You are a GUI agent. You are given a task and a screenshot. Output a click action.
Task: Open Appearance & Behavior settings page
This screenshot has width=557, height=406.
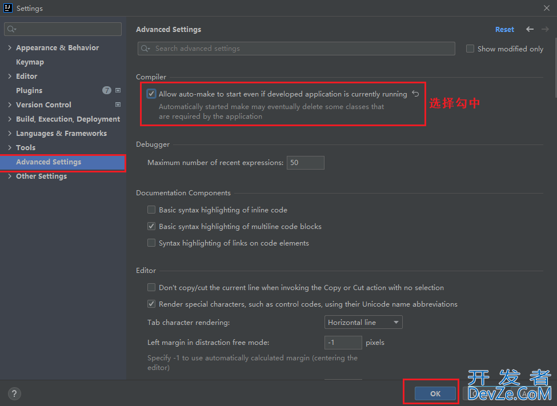[x=58, y=47]
